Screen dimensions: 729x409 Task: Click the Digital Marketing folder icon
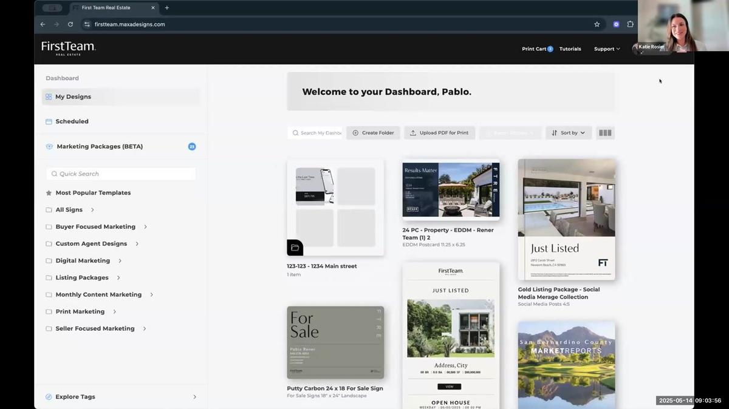click(x=49, y=261)
